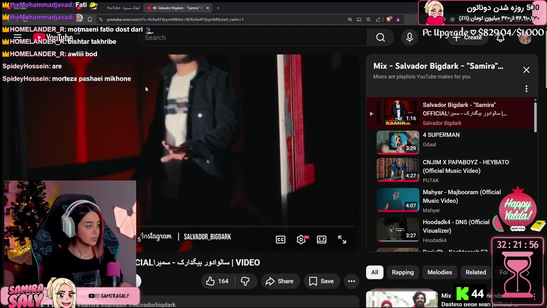The image size is (547, 308).
Task: Close the Salvador Bigdark Samira tab
Action: click(x=208, y=8)
